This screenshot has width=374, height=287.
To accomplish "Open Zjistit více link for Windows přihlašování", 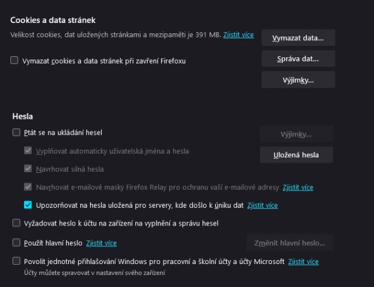I will (303, 262).
